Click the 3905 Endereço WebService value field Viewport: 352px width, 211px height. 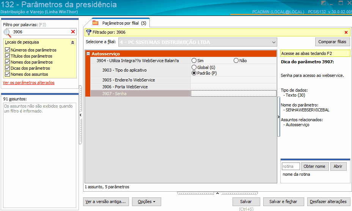(234, 80)
